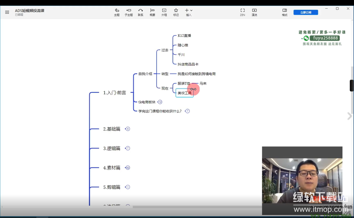The width and height of the screenshot is (354, 218).
Task: Click the 立即订阅 subscribe button
Action: [306, 12]
